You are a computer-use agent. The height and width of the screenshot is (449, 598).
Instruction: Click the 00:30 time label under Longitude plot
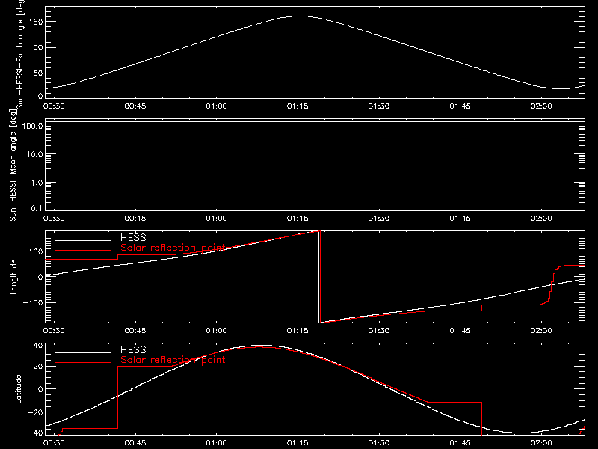[x=54, y=331]
